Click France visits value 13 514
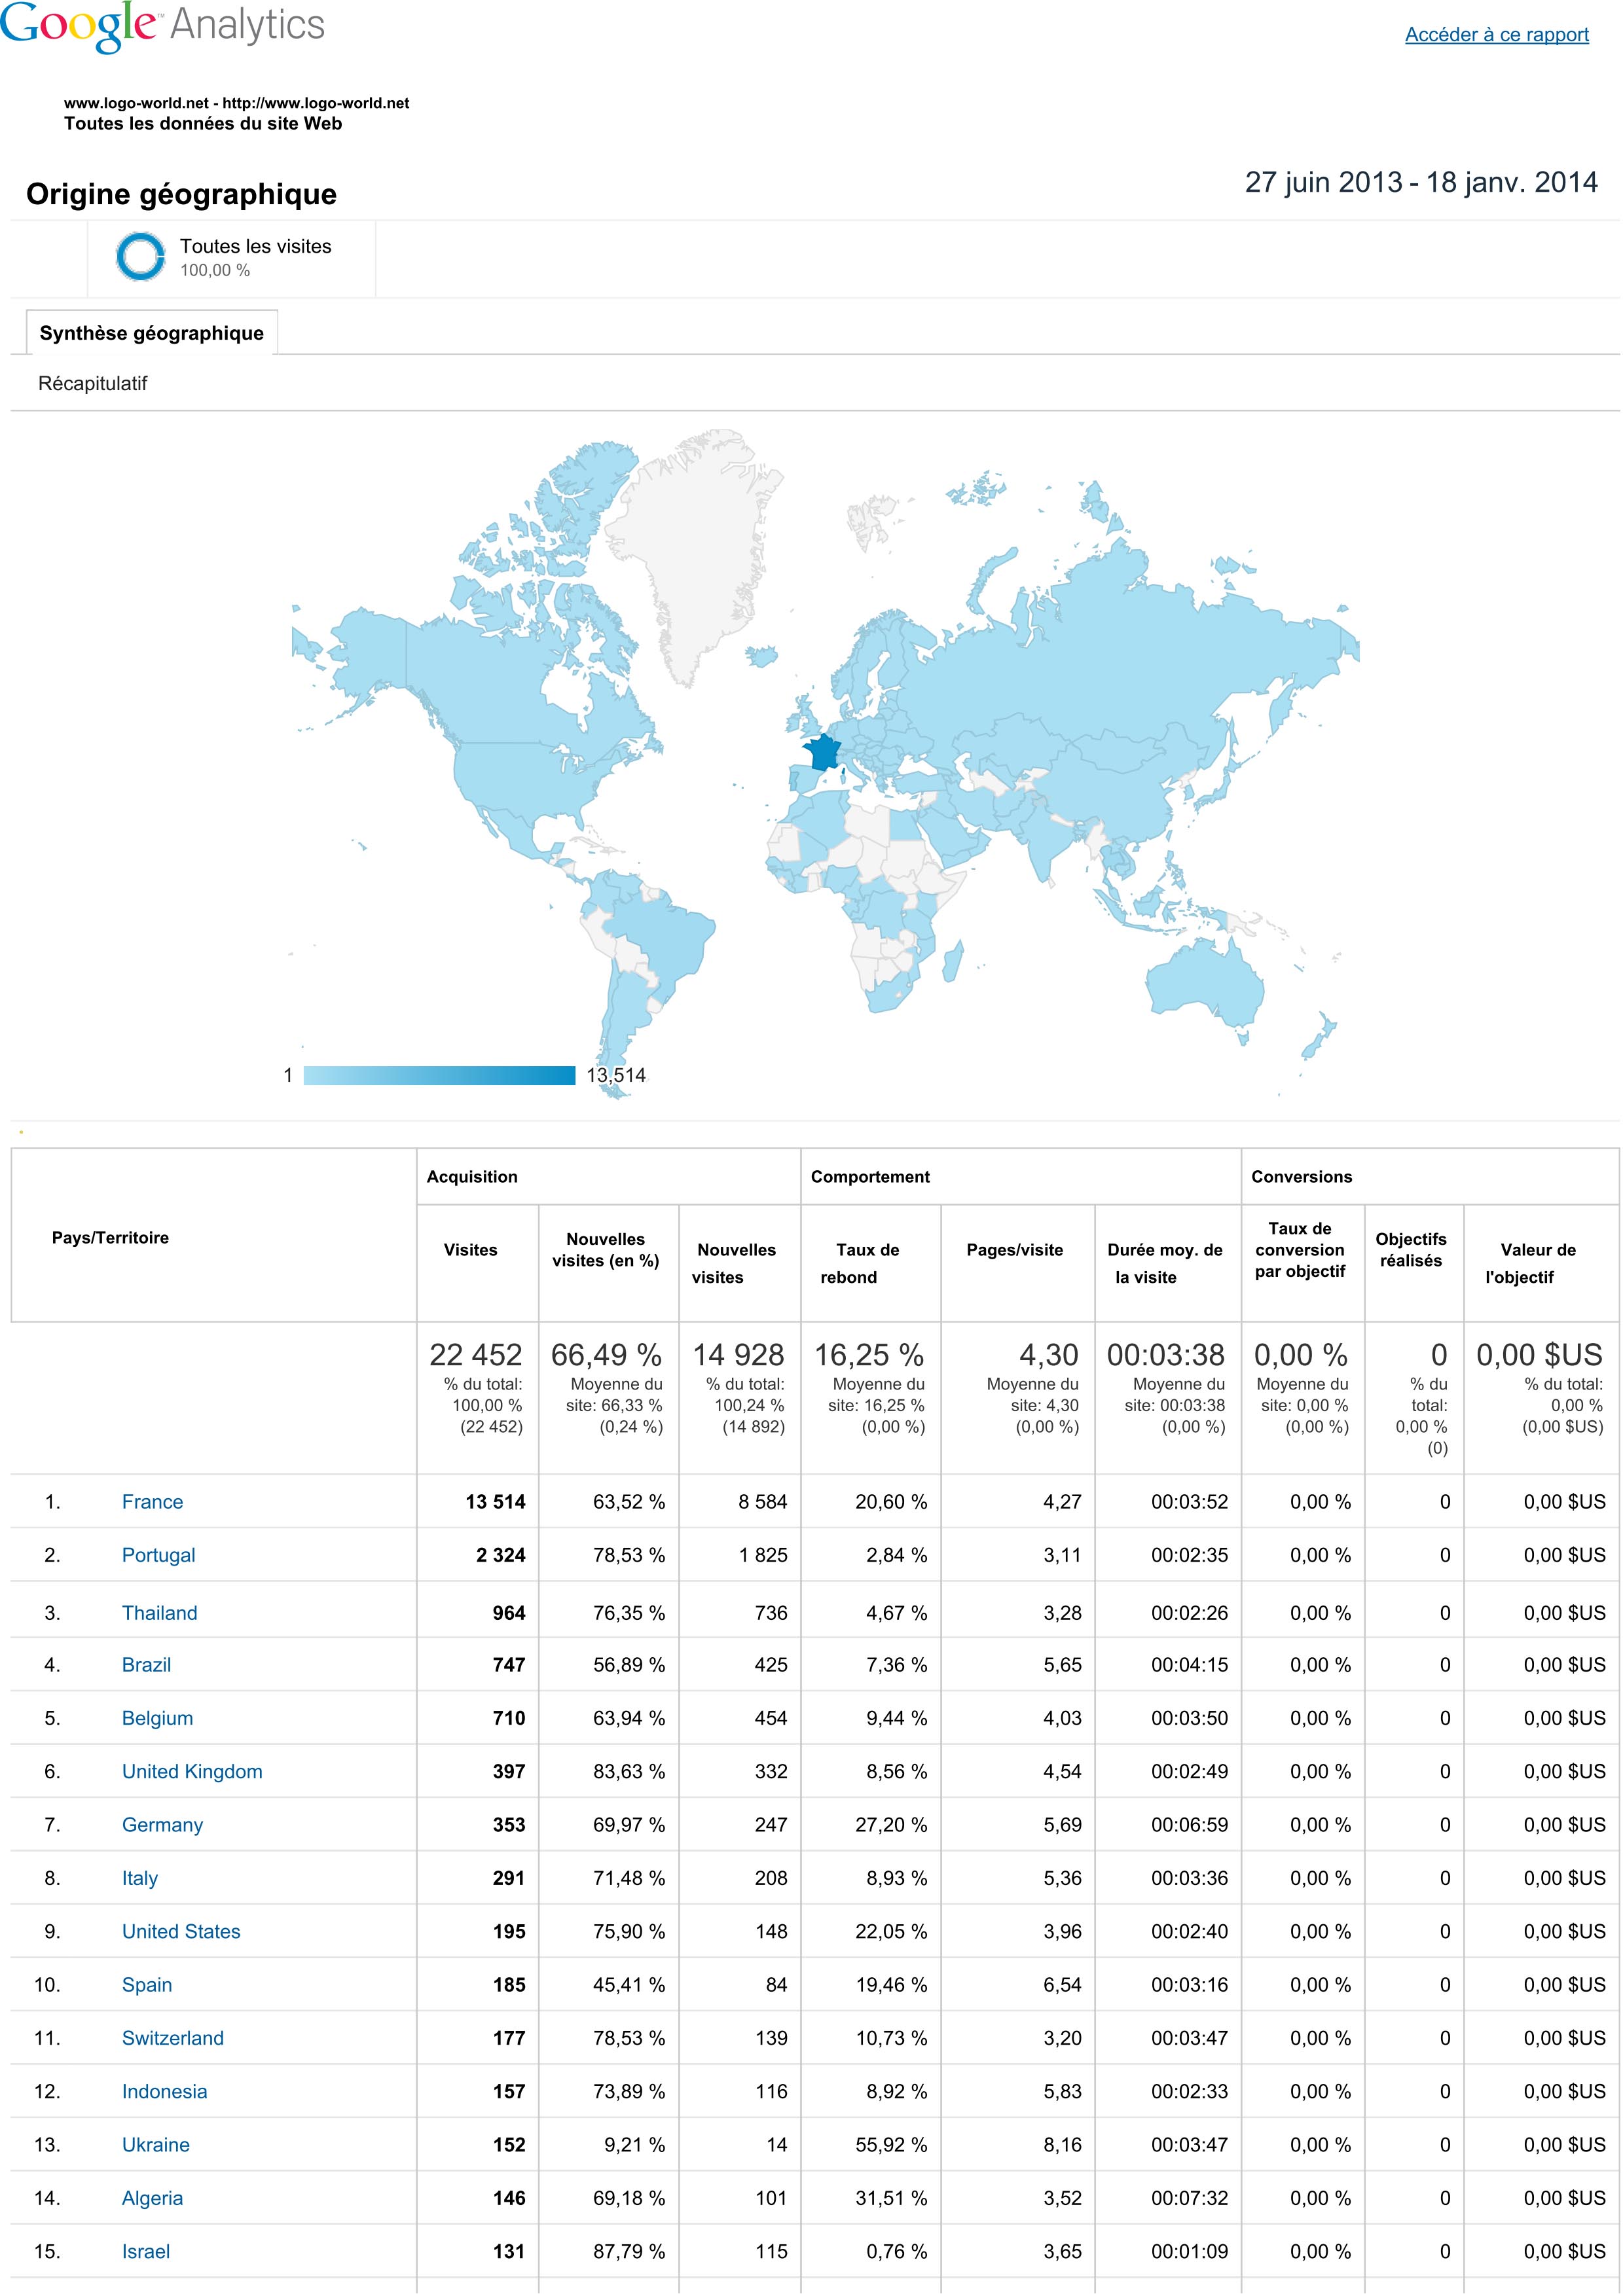Screen dimensions: 1623x2296 pyautogui.click(x=495, y=1502)
